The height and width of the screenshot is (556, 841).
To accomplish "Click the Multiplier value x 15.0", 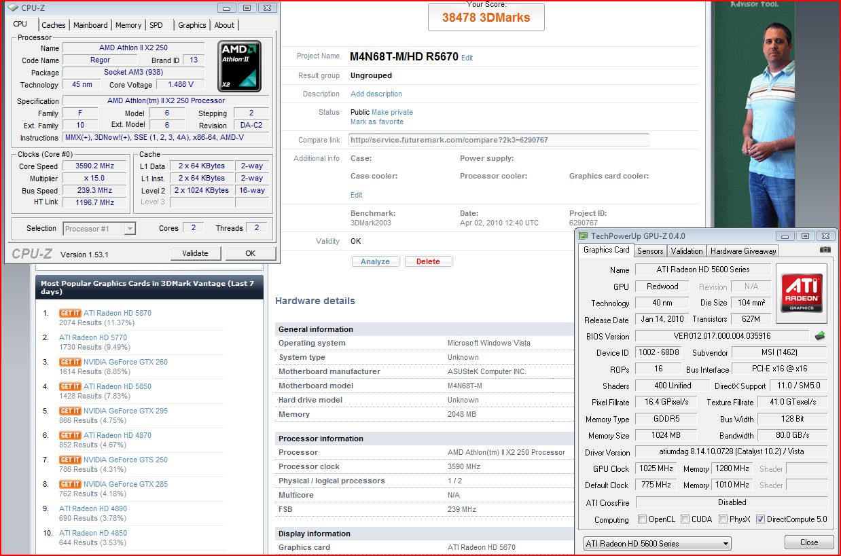I will pos(95,178).
